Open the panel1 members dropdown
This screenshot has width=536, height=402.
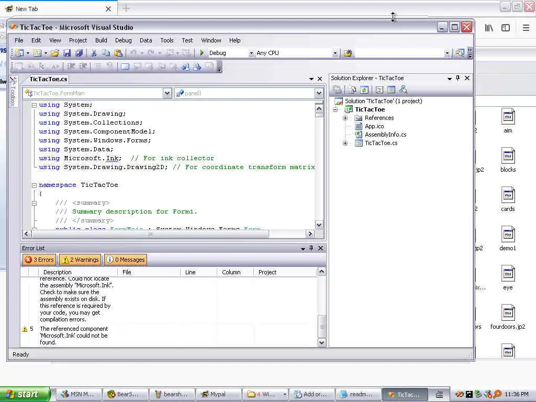(x=319, y=93)
